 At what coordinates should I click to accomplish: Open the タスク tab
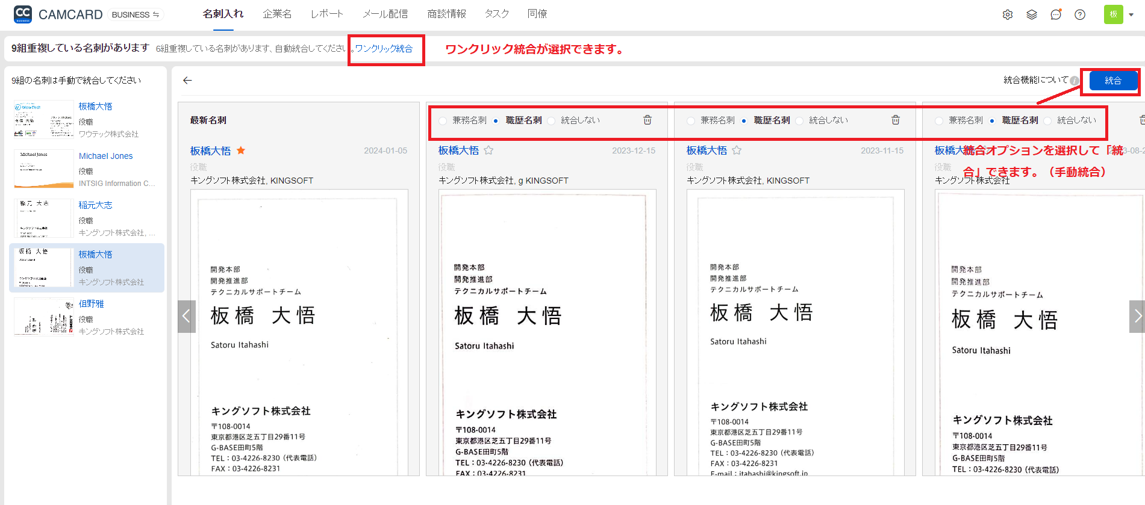tap(497, 14)
